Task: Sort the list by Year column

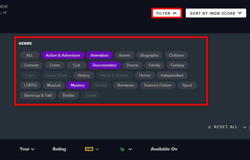Action: tap(27, 149)
